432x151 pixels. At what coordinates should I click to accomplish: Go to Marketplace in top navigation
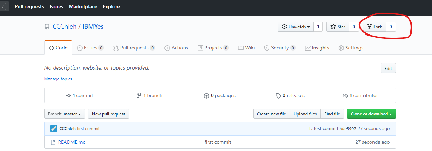point(83,6)
